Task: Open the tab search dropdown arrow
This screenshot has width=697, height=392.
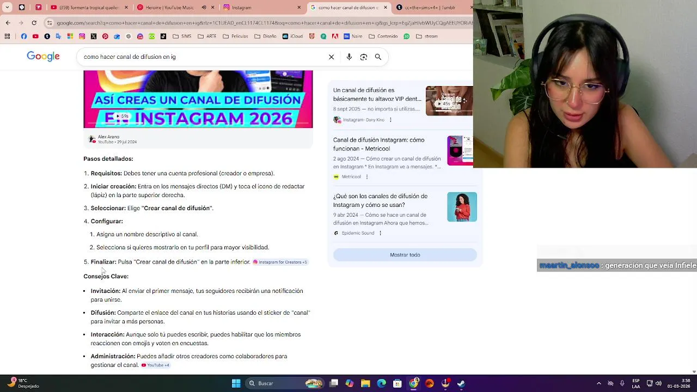Action: click(x=7, y=8)
